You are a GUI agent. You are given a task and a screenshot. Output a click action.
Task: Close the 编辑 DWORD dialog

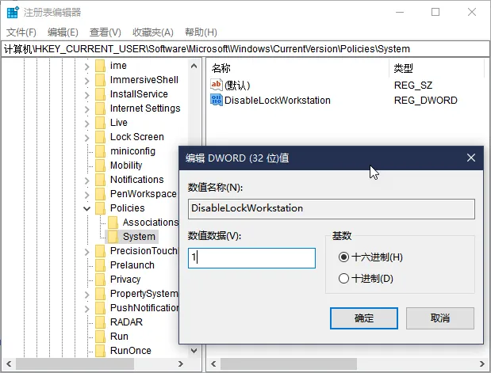[x=471, y=158]
